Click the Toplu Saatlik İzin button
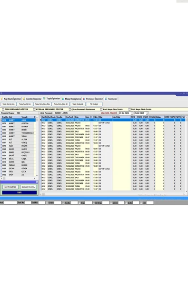The width and height of the screenshot is (188, 282). (x=25, y=104)
